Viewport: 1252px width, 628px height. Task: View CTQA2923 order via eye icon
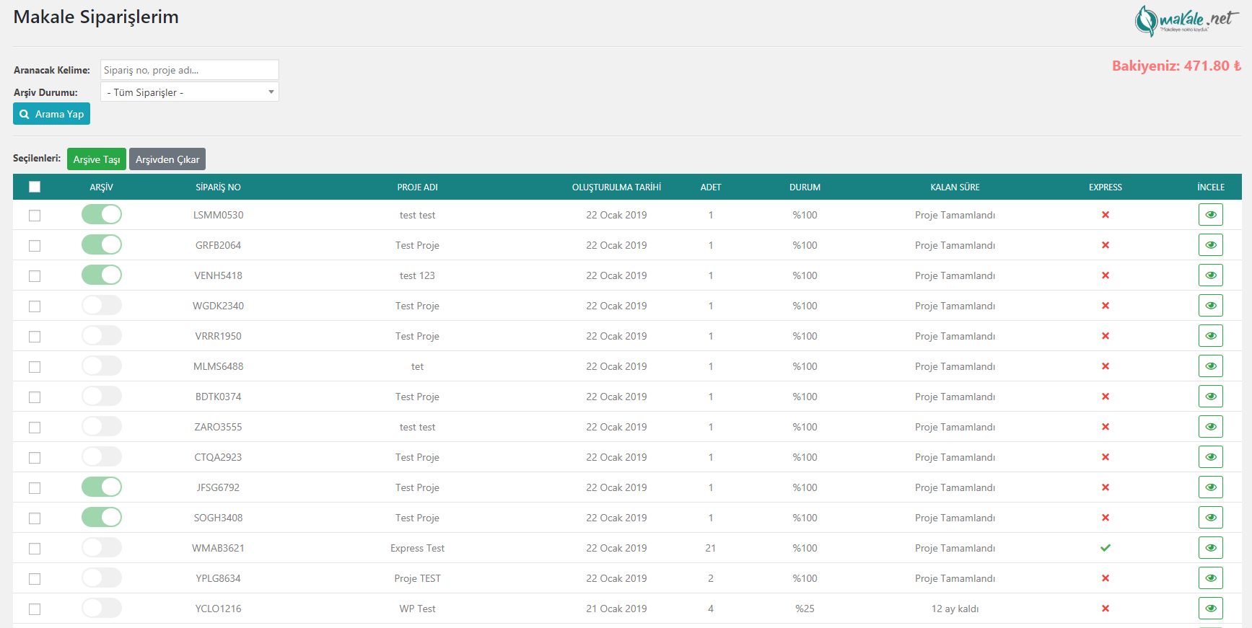1210,457
